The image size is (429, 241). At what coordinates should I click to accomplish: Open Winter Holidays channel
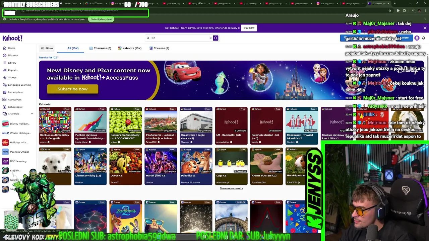(x=16, y=133)
